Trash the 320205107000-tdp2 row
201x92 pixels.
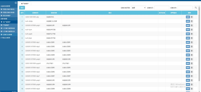point(192,46)
